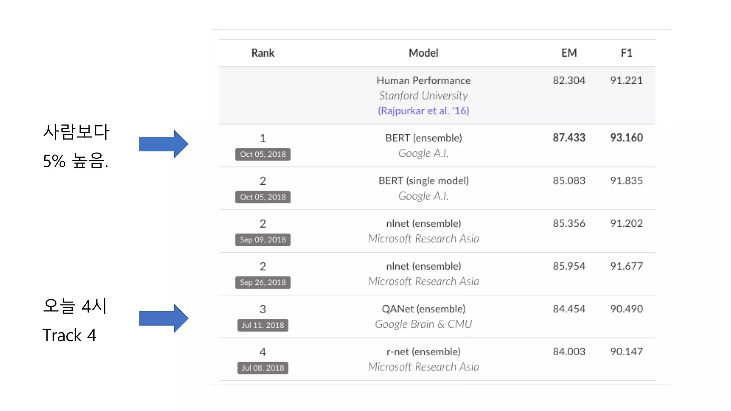Click the Model column header
The width and height of the screenshot is (731, 411).
tap(423, 53)
